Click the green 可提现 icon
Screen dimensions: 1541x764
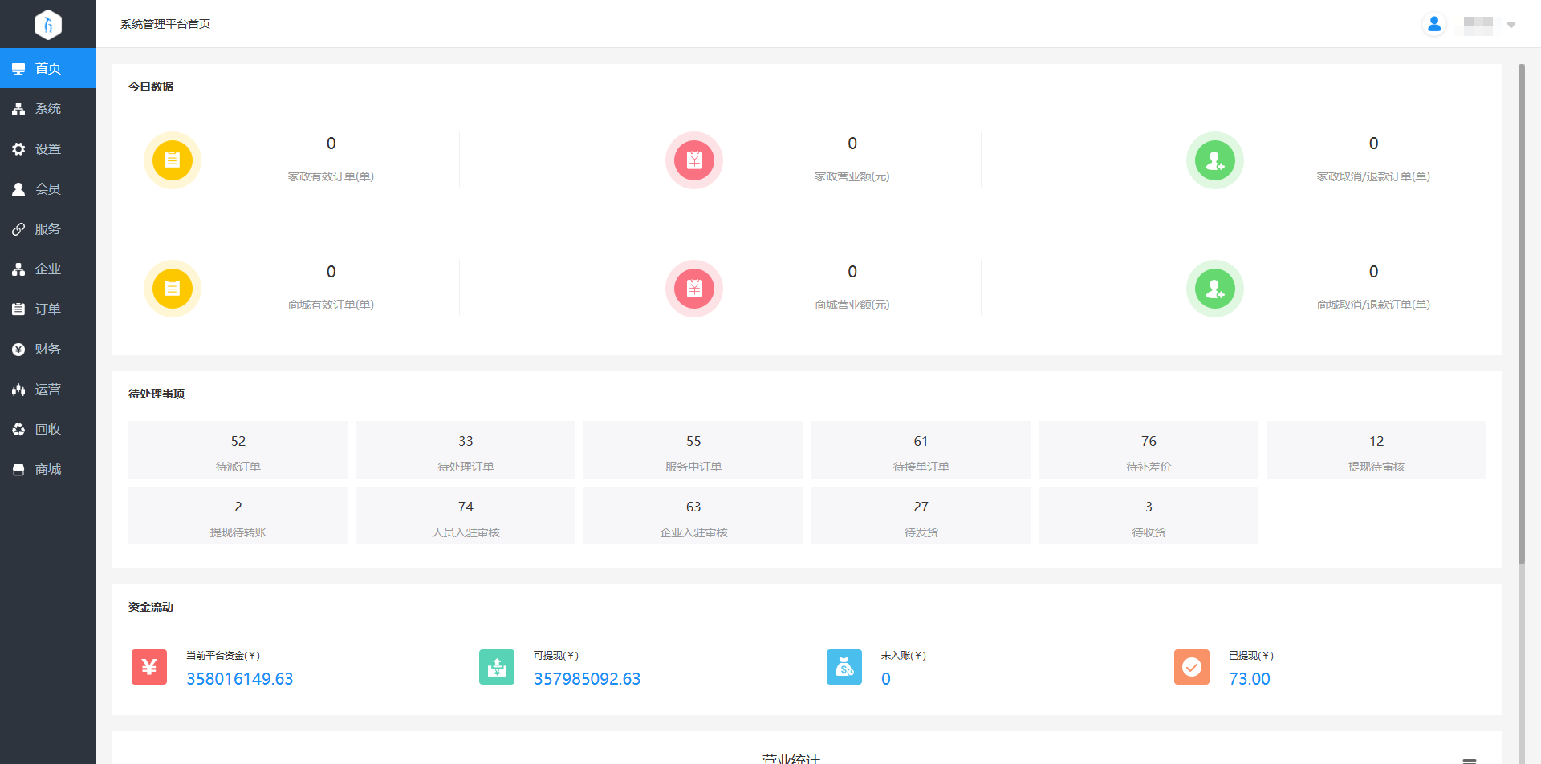(x=497, y=667)
